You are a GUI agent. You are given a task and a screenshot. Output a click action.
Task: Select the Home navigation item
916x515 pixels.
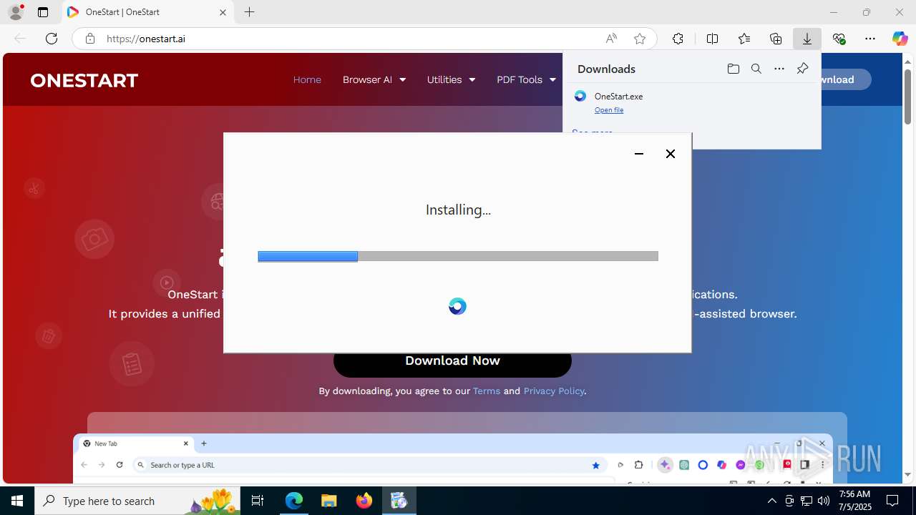(x=307, y=79)
